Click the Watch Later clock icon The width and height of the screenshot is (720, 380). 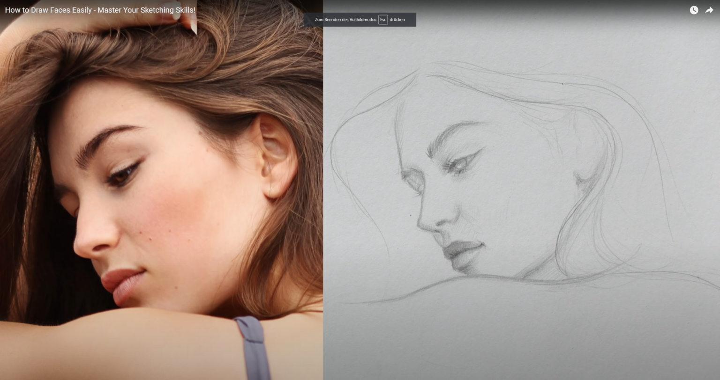tap(694, 10)
